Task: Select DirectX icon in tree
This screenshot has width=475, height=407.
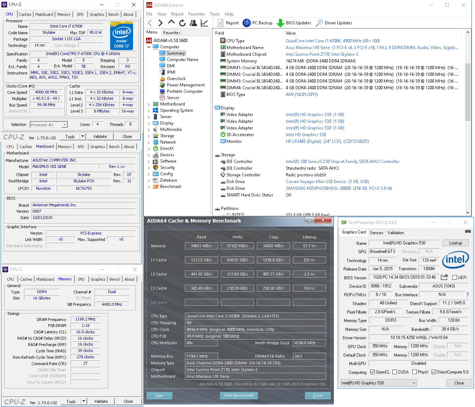Action: (x=156, y=148)
